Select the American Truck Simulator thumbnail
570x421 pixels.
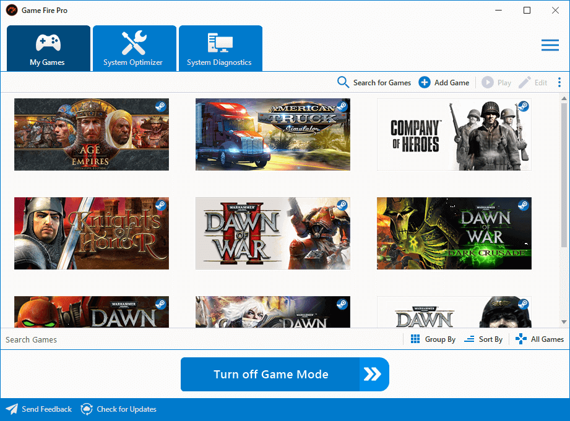tap(273, 134)
